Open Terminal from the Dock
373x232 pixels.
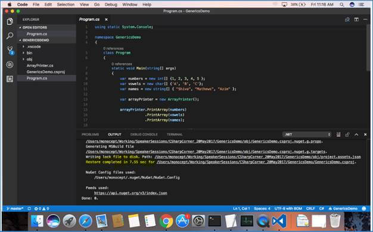(x=215, y=221)
